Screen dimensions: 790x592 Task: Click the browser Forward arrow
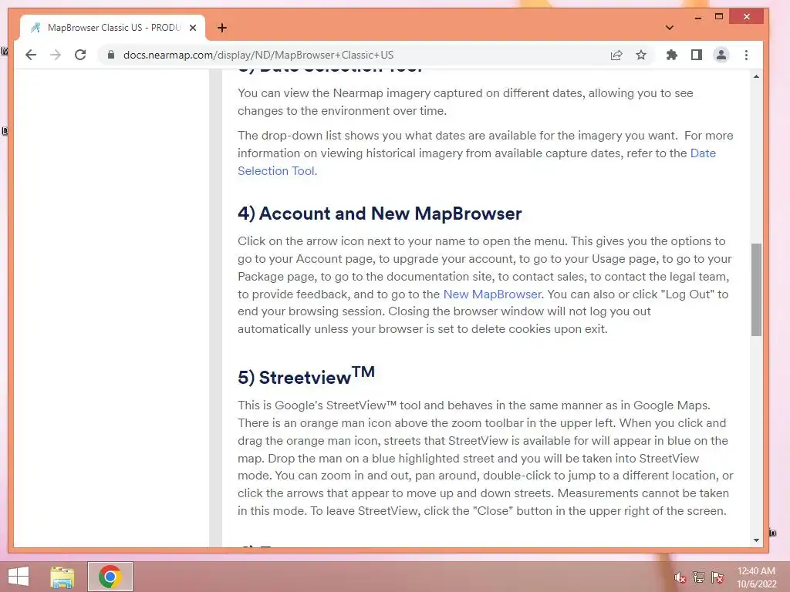point(56,55)
